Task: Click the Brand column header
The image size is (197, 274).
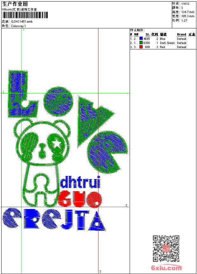Action: click(x=181, y=34)
